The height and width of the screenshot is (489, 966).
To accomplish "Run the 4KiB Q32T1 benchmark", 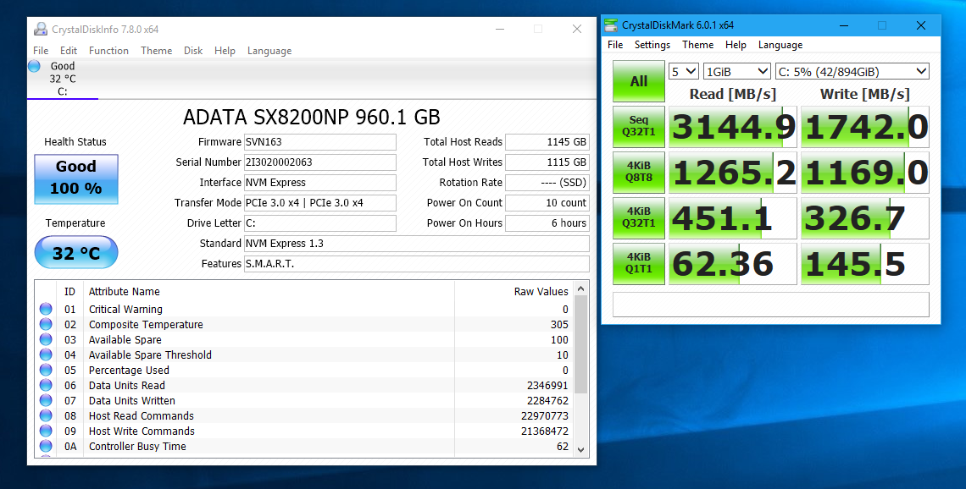I will click(x=639, y=217).
